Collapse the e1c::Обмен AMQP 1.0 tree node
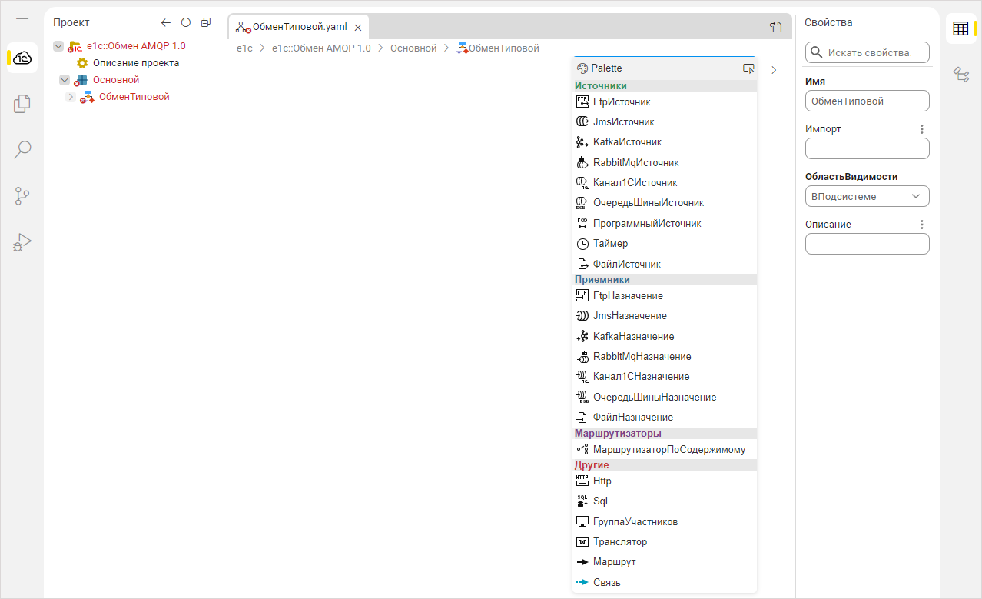 (58, 46)
